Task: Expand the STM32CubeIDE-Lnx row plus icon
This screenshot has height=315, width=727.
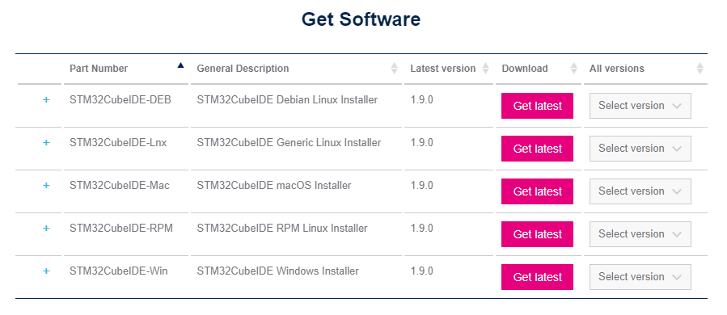Action: (x=46, y=143)
